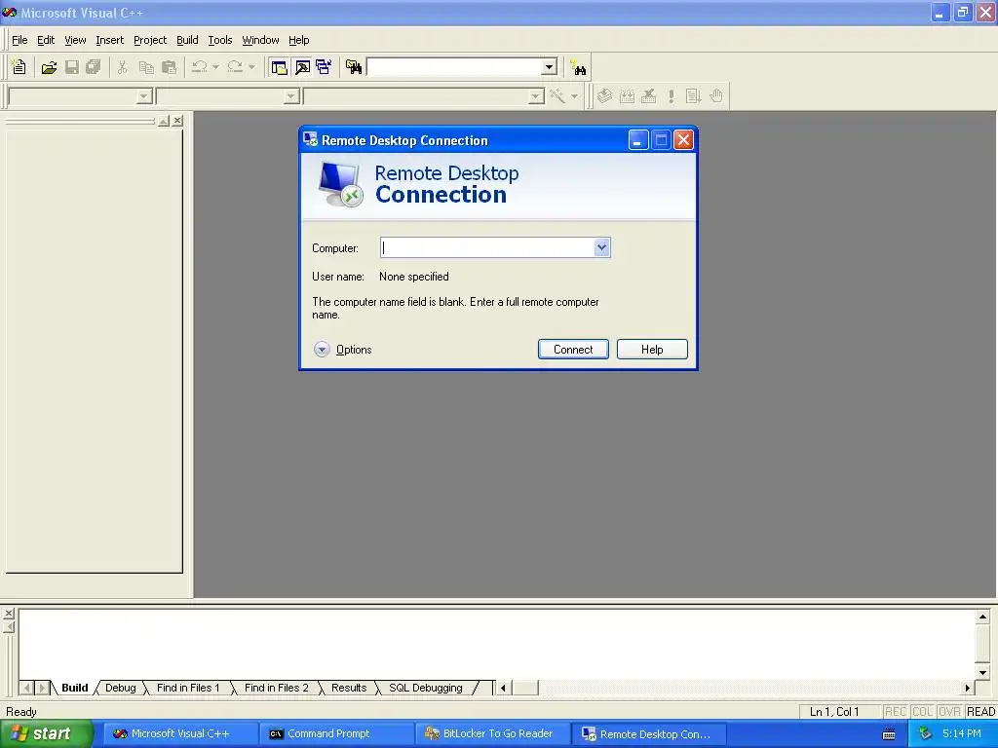Open the Build menu
This screenshot has width=998, height=748.
click(187, 40)
